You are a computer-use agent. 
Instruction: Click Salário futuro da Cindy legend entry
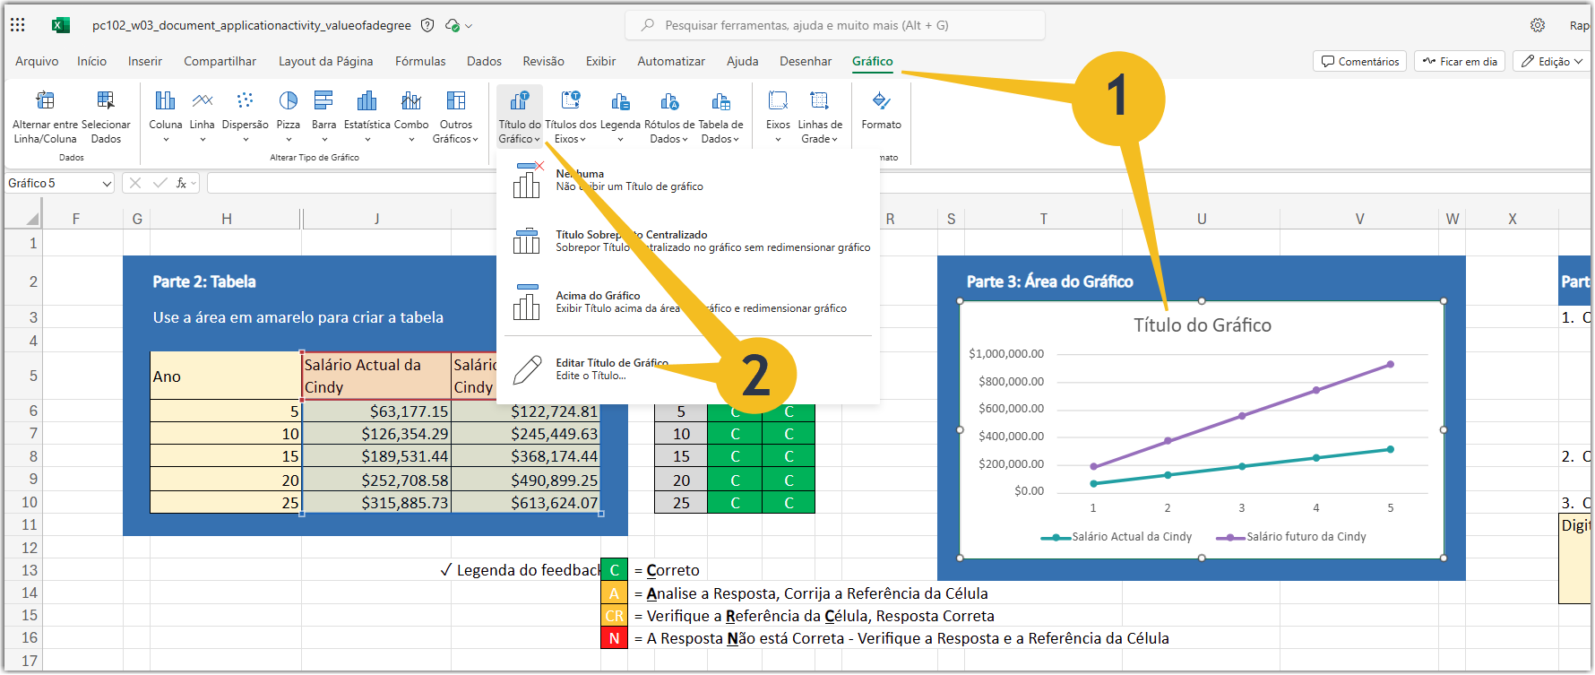(x=1291, y=537)
